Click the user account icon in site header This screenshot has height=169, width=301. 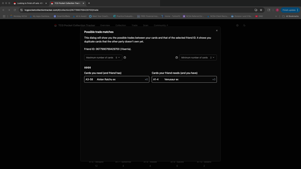tap(244, 25)
